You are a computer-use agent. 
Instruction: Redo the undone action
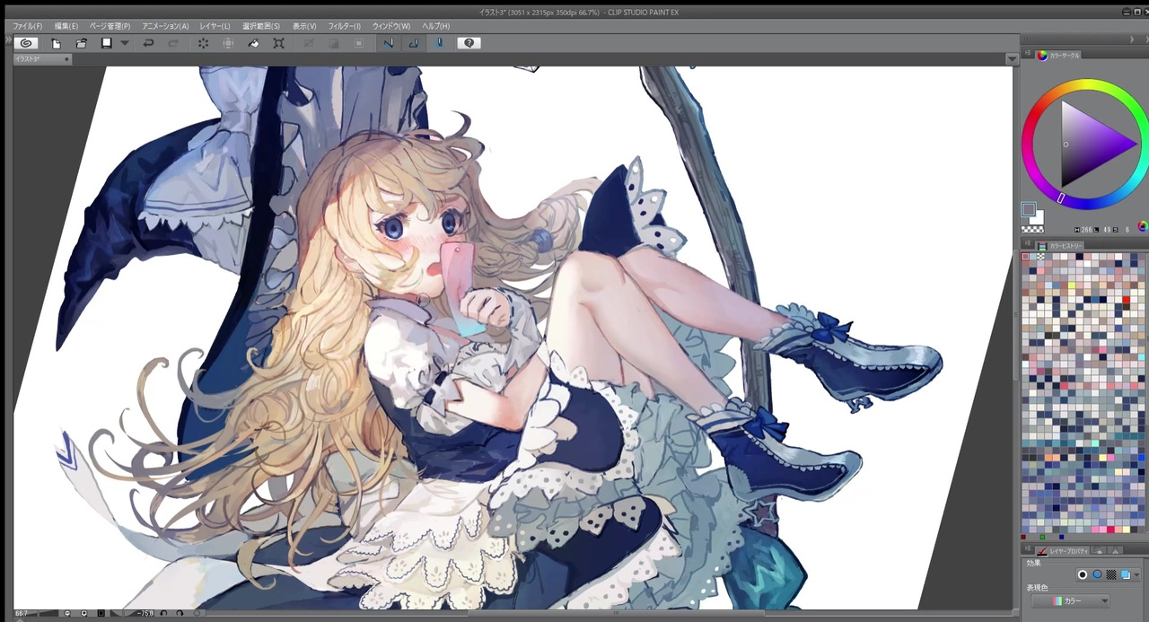[x=173, y=43]
